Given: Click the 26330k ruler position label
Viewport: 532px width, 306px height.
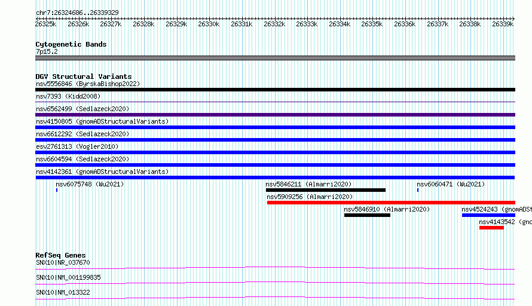Looking at the screenshot, I should point(209,24).
